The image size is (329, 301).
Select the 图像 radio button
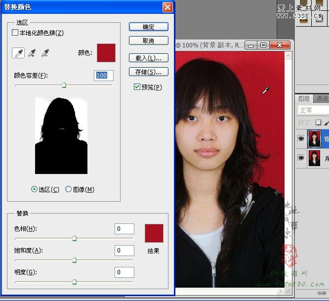68,189
